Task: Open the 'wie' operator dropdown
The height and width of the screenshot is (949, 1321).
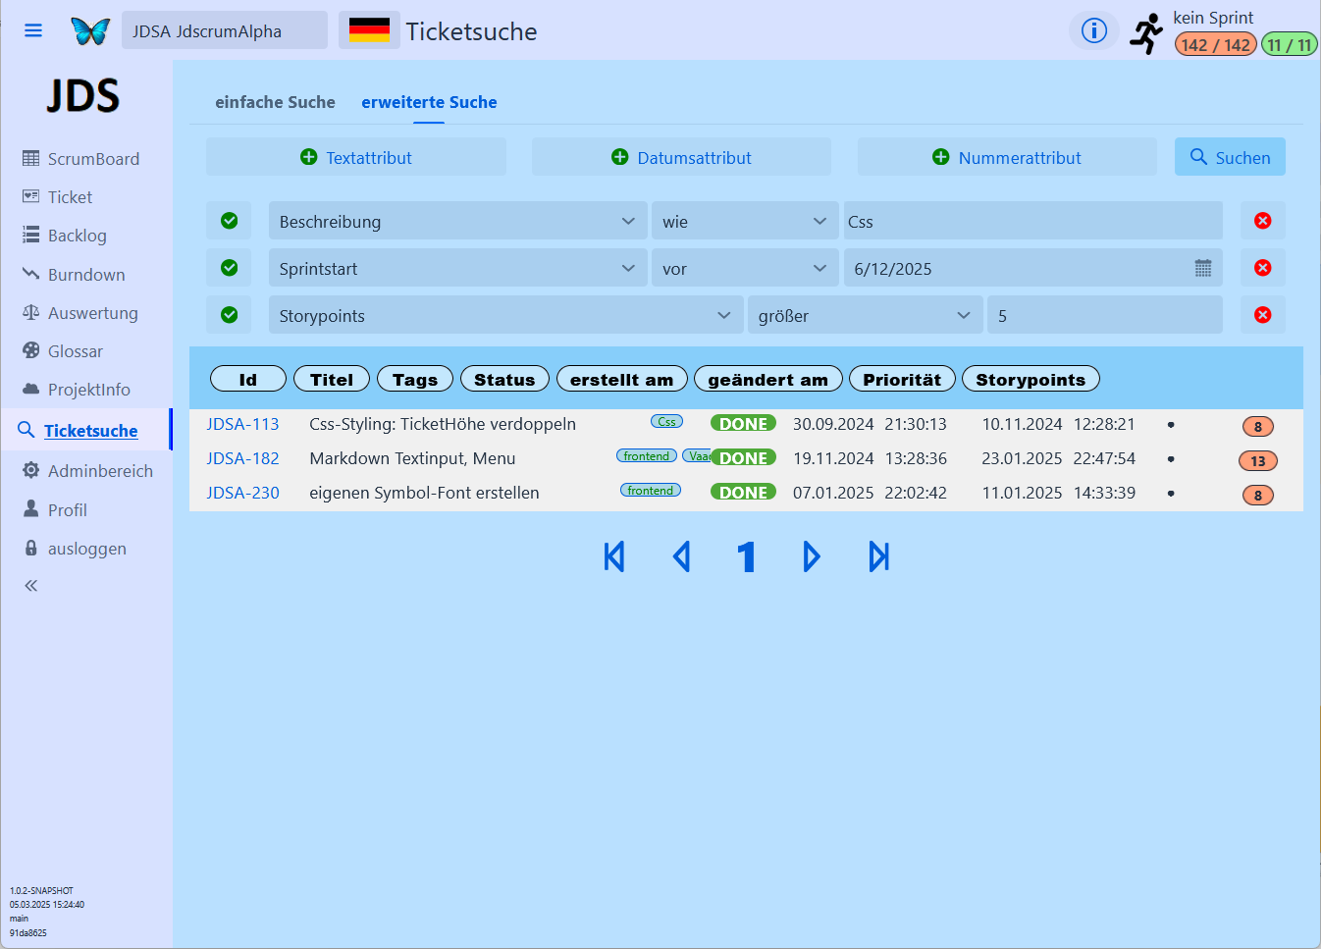Action: [x=745, y=221]
